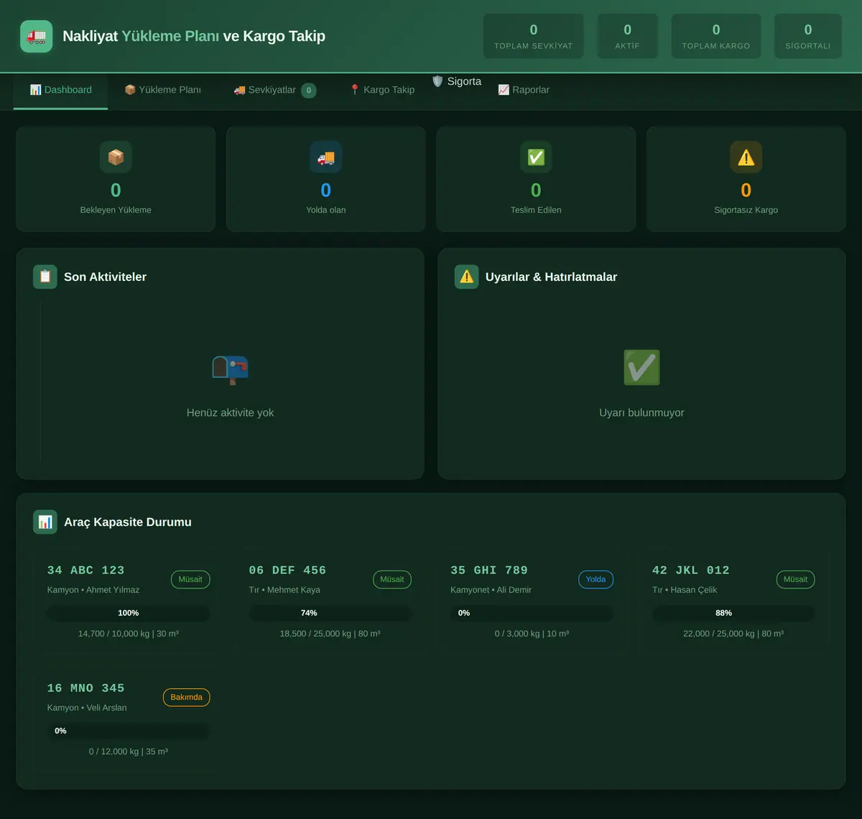The image size is (862, 819).
Task: Click the plate text 34 ABC 123
Action: (x=86, y=570)
